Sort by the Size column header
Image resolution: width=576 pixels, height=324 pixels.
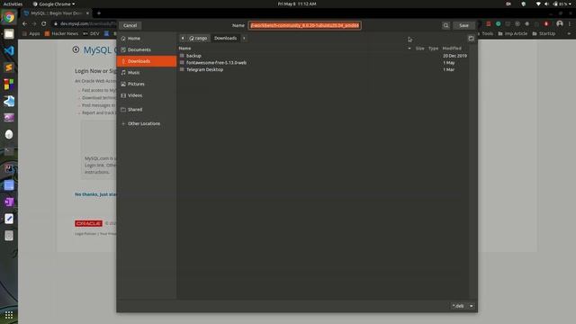coord(420,48)
